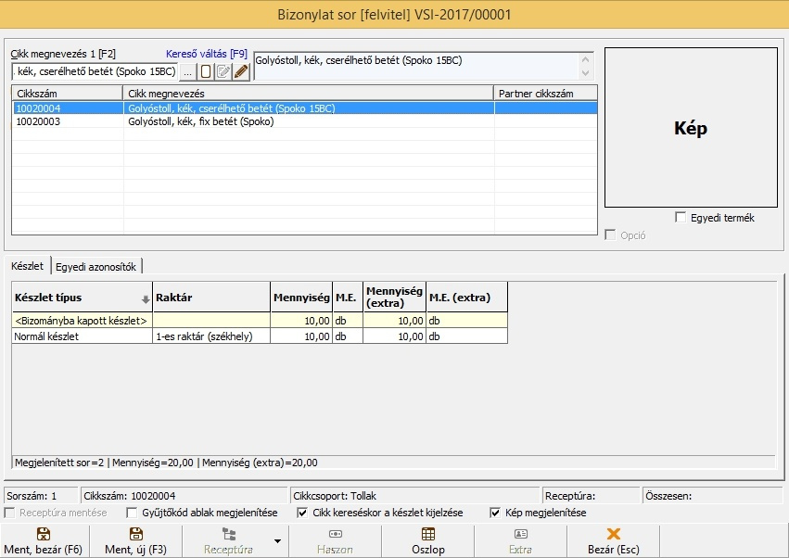Click the scroll-down arrow in the item description box
Image resolution: width=789 pixels, height=558 pixels.
pyautogui.click(x=585, y=72)
